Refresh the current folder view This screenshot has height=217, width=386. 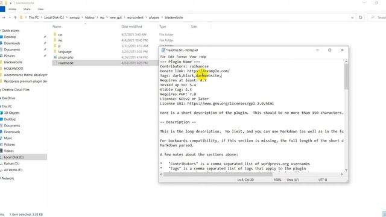(361, 17)
